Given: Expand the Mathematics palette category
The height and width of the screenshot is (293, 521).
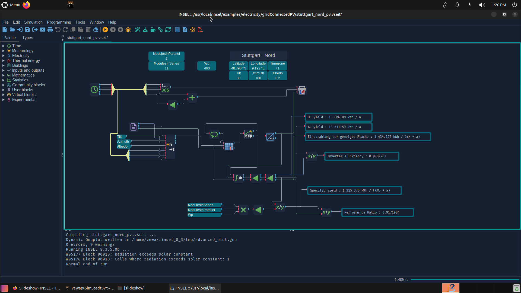Looking at the screenshot, I should (x=23, y=75).
